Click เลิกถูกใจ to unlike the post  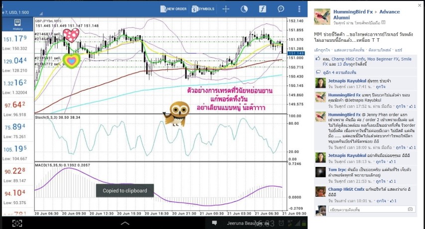click(x=321, y=50)
